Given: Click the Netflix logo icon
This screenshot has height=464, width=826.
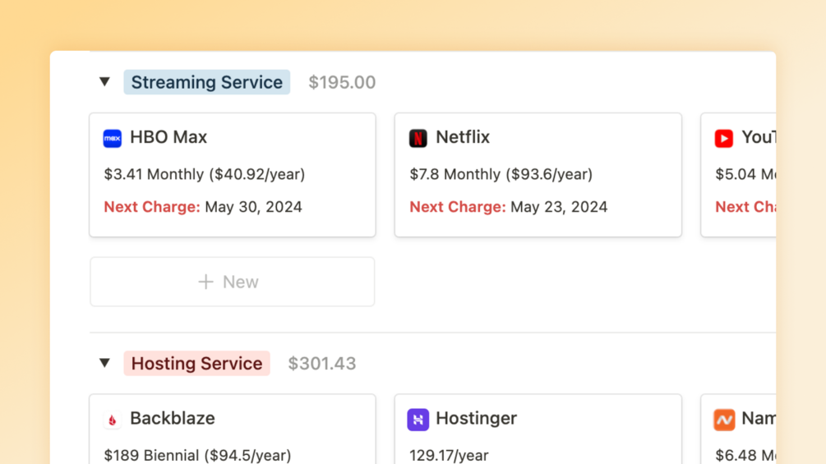Looking at the screenshot, I should (418, 138).
